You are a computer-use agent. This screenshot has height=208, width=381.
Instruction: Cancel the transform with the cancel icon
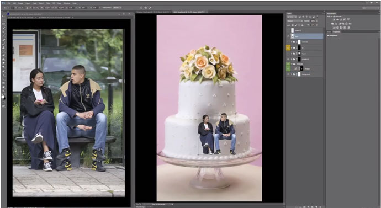(146, 8)
